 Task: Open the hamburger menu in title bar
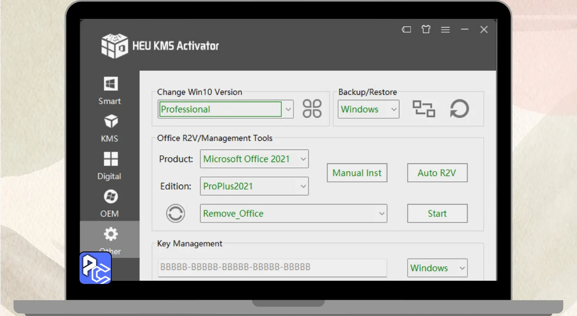click(x=445, y=29)
